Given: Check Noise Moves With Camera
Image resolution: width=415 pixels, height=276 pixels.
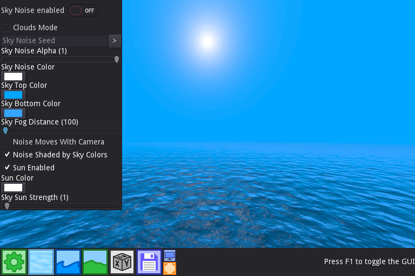Looking at the screenshot, I should click(6, 142).
